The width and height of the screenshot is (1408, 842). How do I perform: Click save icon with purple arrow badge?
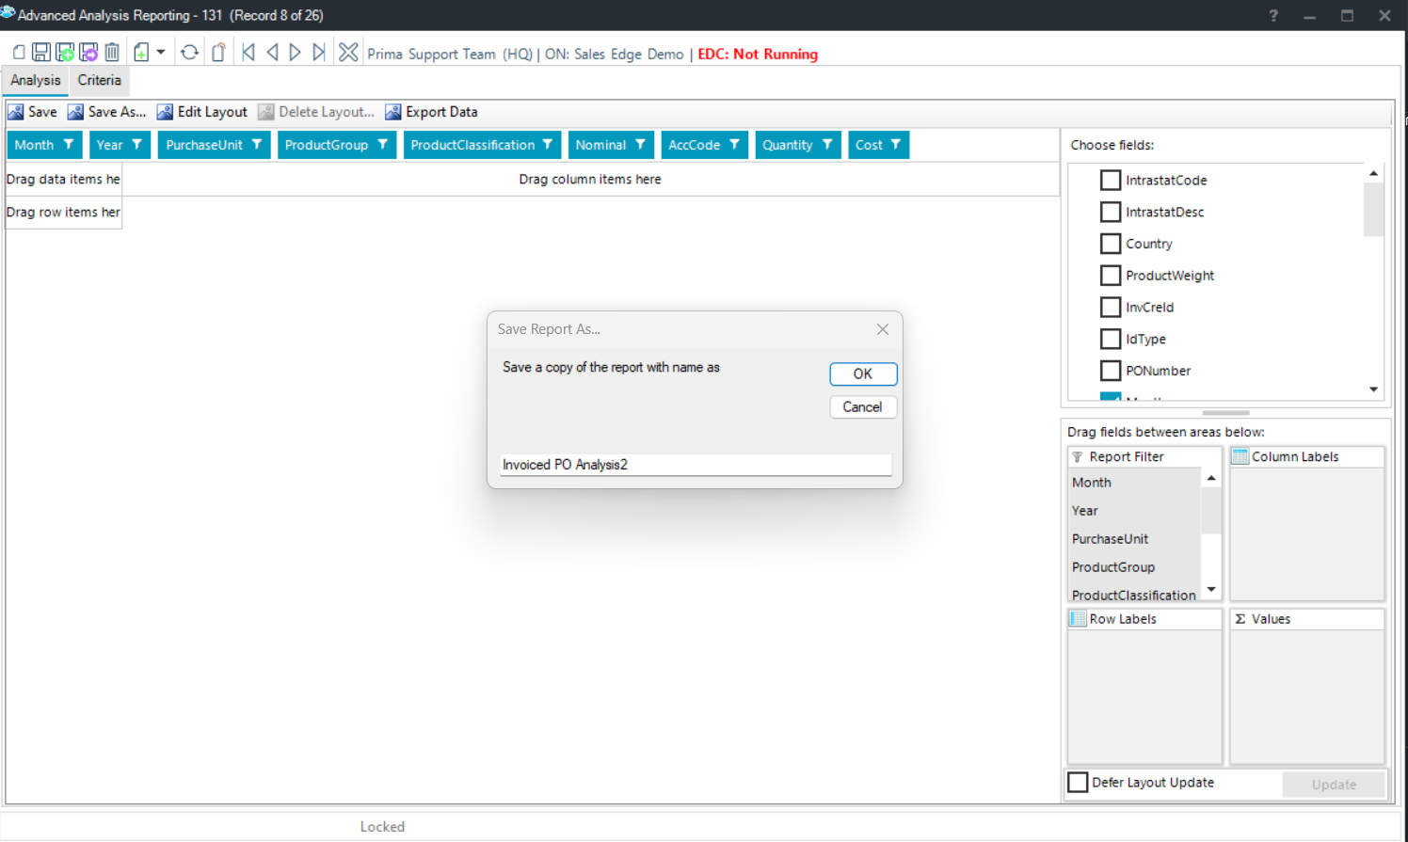point(88,53)
